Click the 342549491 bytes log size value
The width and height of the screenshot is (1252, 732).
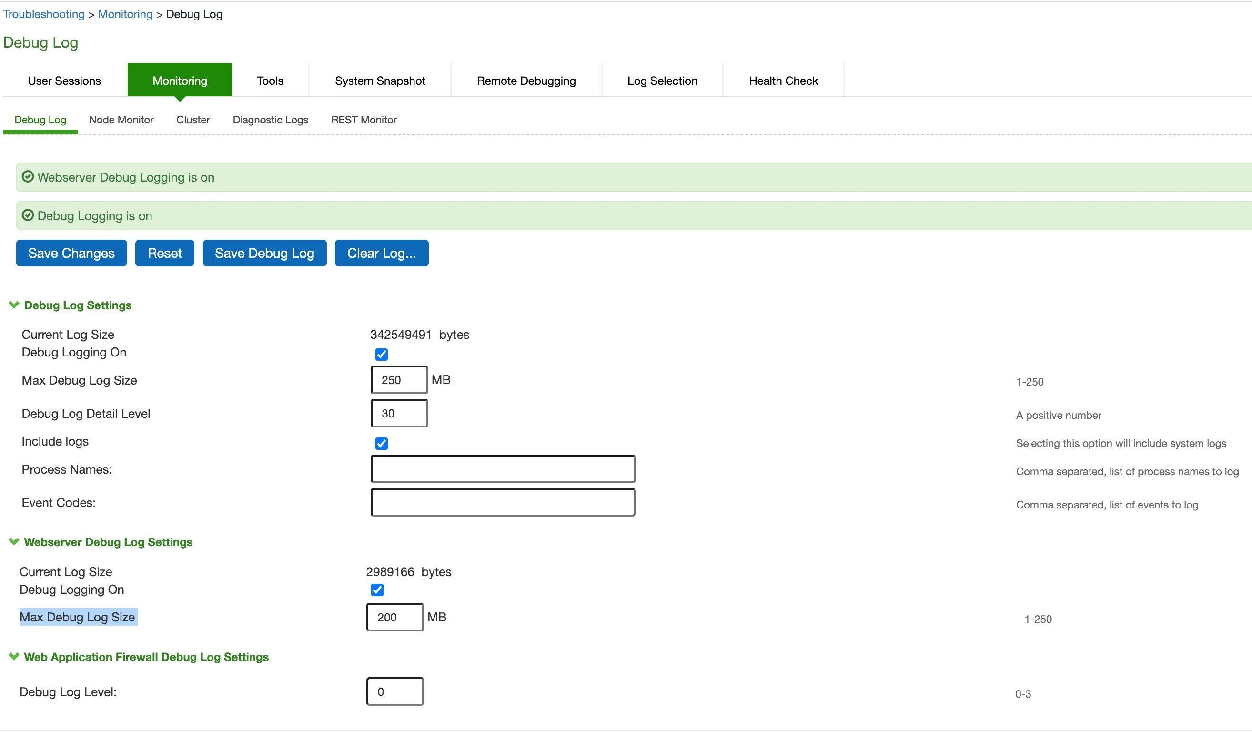coord(420,335)
